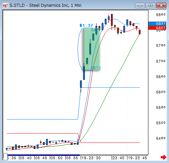
Task: Click the red arrow at bottom right
Action: coord(164,157)
